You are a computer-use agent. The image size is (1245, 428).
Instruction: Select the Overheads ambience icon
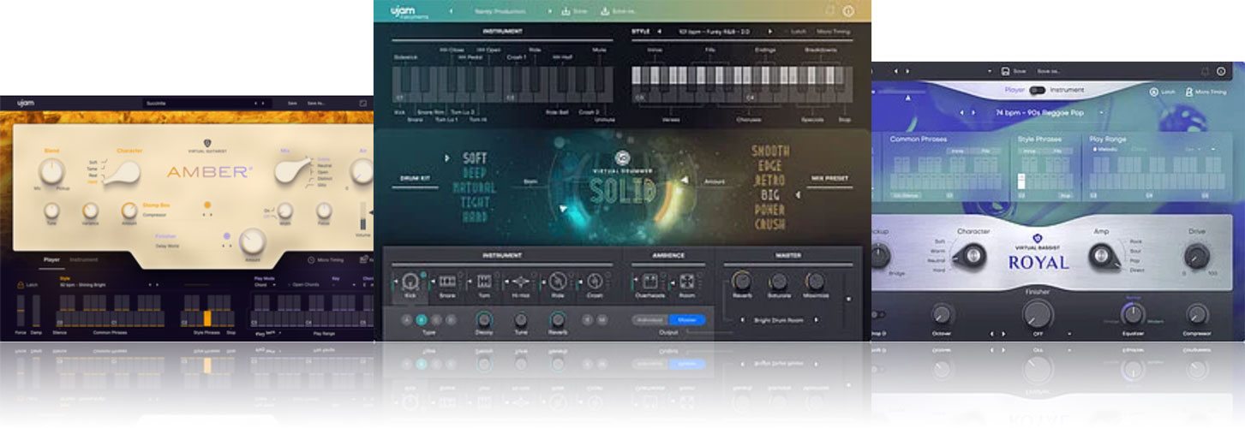(x=650, y=281)
